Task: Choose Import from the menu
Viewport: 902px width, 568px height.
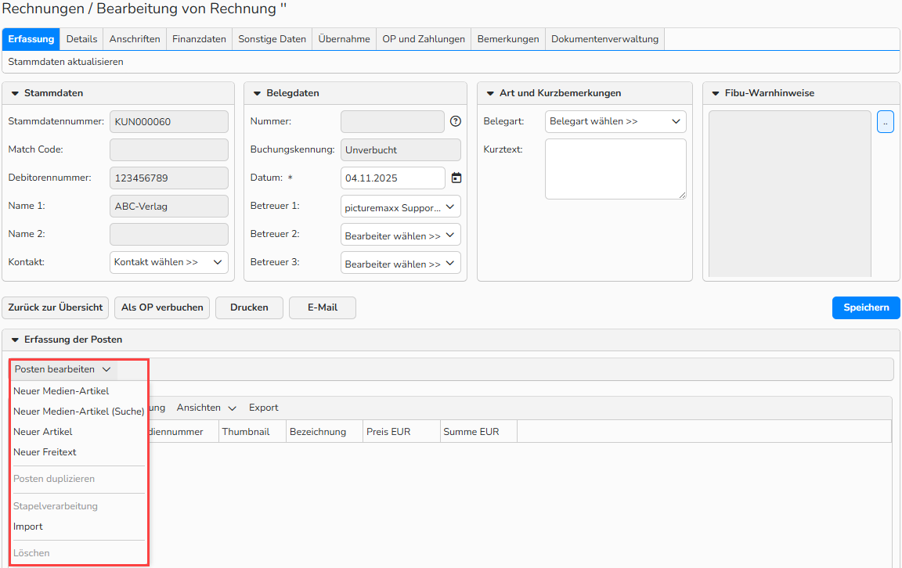Action: [x=28, y=527]
